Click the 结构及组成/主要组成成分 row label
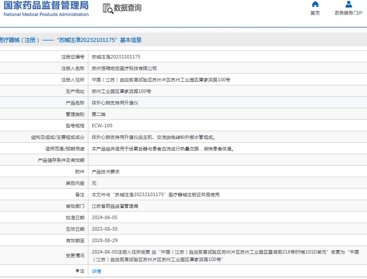Screen dimensions: 367x279 click(57, 137)
